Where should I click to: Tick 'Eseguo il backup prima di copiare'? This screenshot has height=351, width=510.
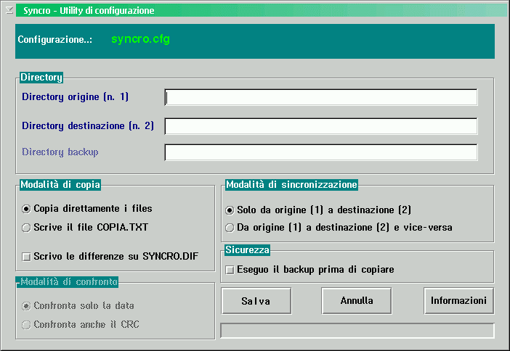click(230, 270)
